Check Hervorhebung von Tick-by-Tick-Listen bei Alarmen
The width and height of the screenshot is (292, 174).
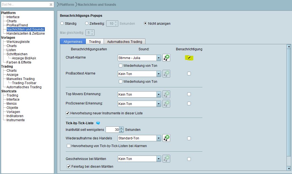pyautogui.click(x=68, y=146)
